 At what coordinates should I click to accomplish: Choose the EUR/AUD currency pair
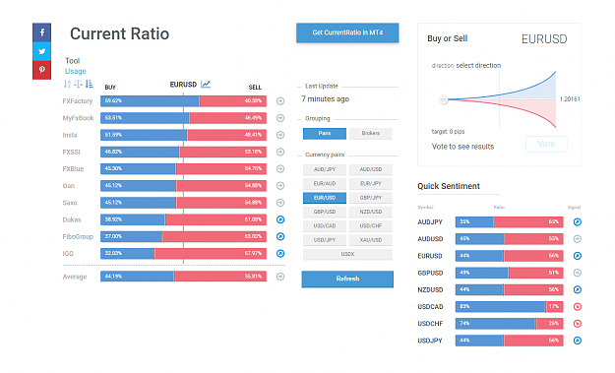click(325, 184)
